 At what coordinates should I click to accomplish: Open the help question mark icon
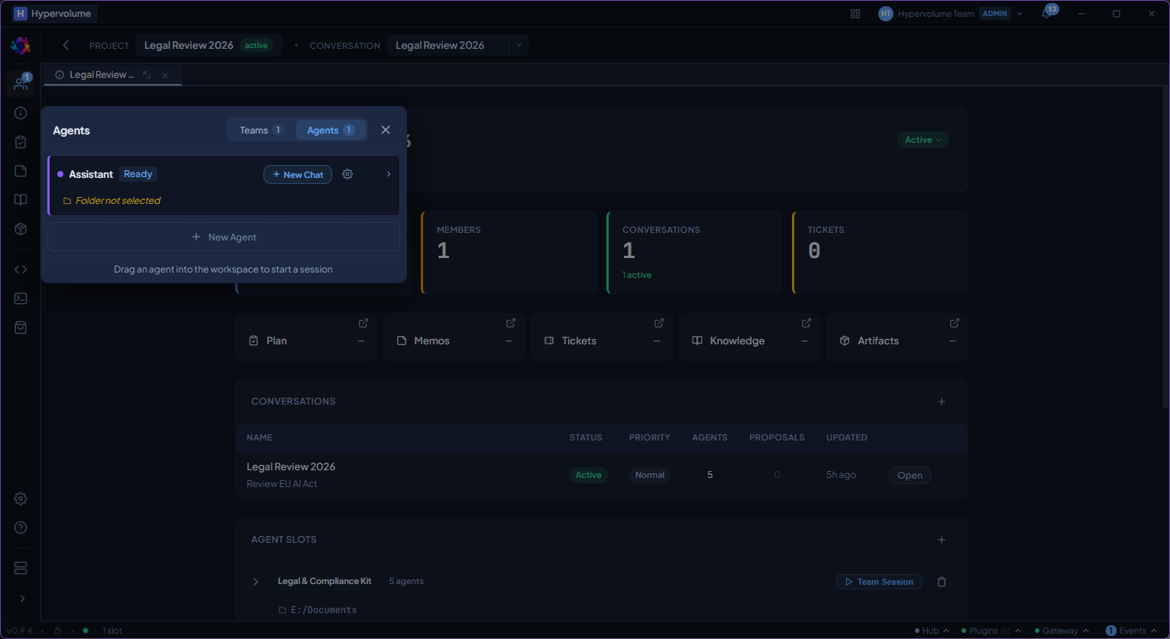21,528
